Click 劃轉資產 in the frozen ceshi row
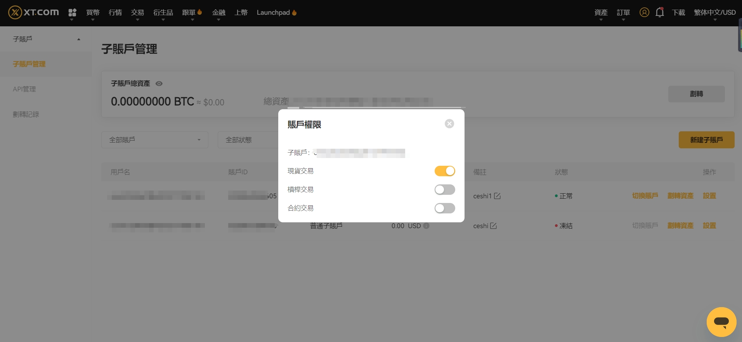 point(680,226)
